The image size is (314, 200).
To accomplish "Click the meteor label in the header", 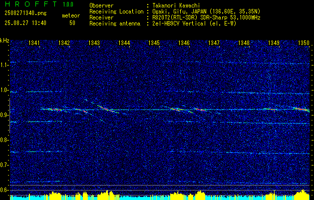I will (71, 15).
